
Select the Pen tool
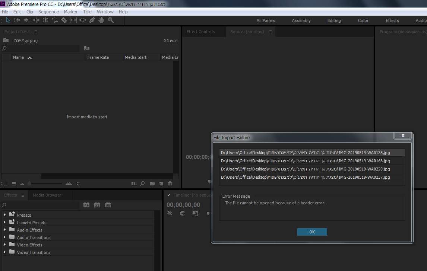(92, 20)
